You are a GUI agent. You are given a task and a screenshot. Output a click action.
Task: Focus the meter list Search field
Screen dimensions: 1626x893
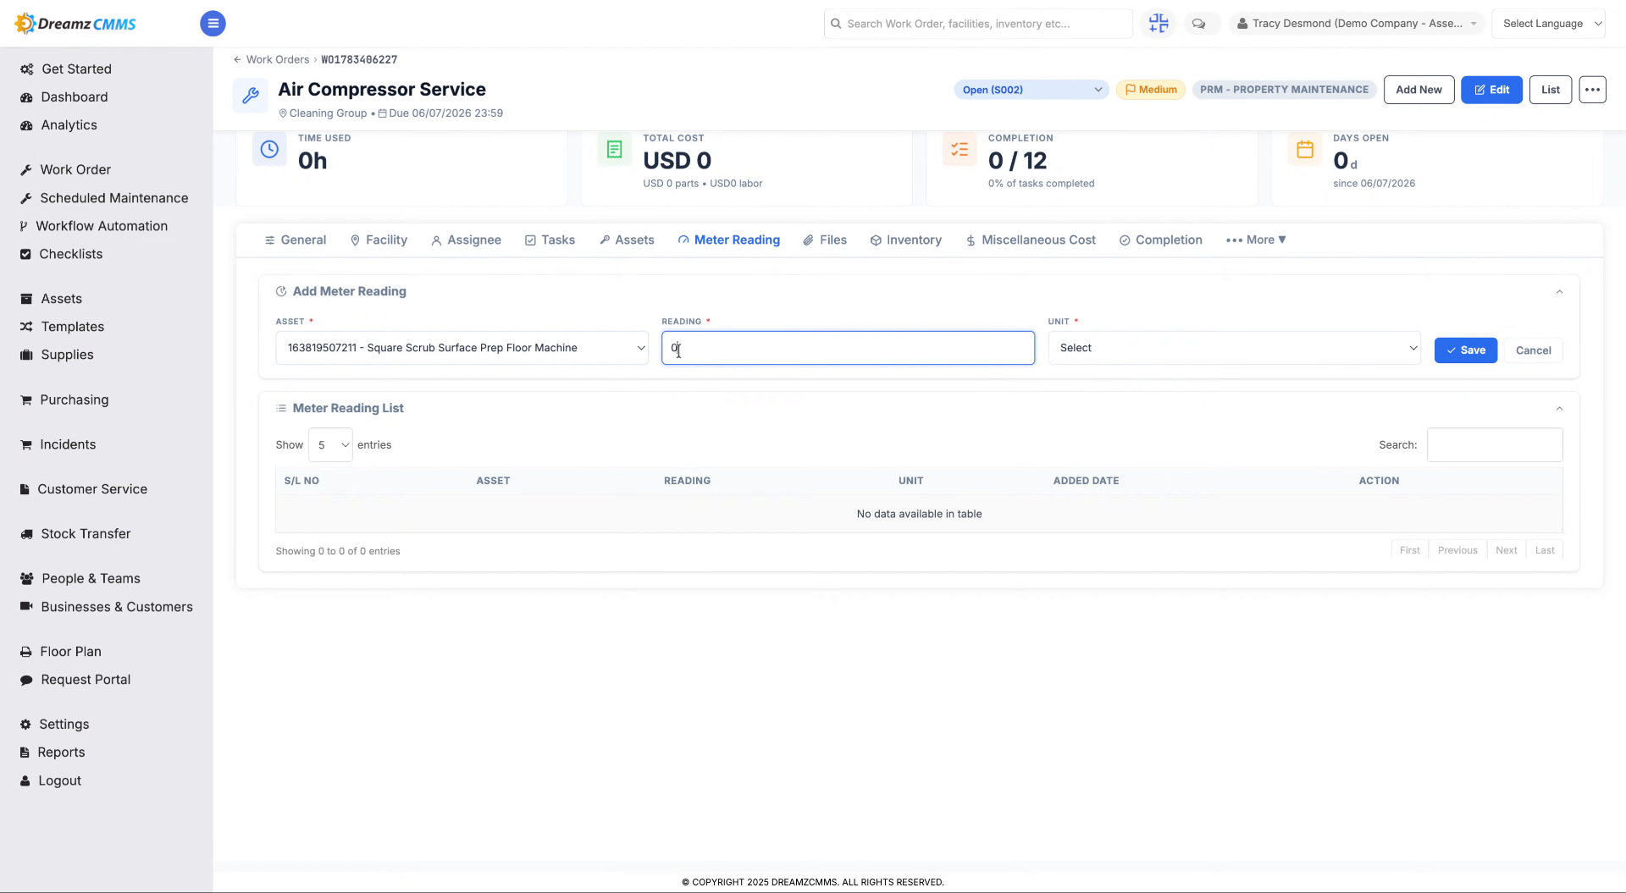coord(1495,445)
